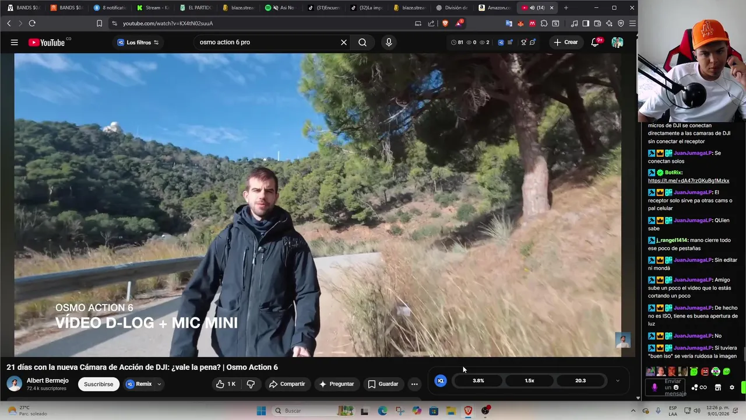
Task: Submit the search with the magnifier button
Action: click(363, 43)
